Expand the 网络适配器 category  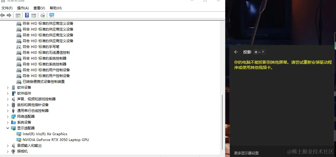click(x=8, y=116)
